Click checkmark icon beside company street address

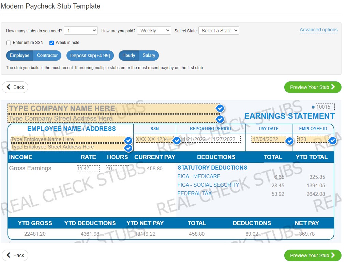pyautogui.click(x=220, y=119)
